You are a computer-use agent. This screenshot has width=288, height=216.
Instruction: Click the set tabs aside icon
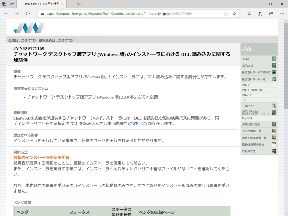tap(12, 4)
